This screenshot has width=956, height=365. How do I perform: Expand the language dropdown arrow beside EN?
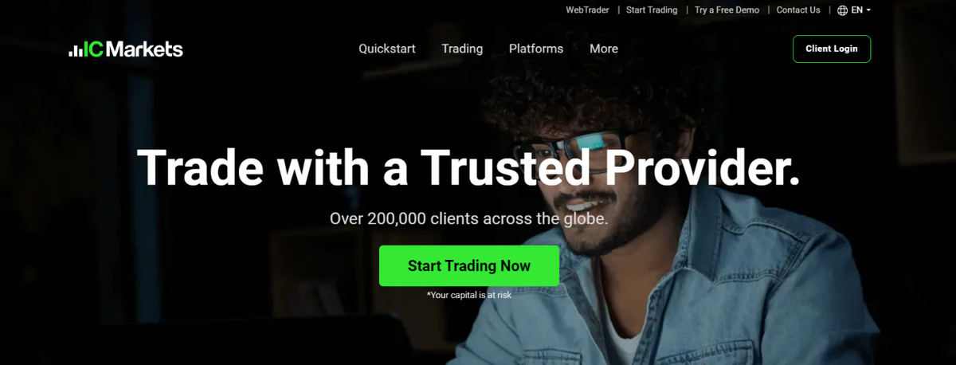tap(868, 10)
